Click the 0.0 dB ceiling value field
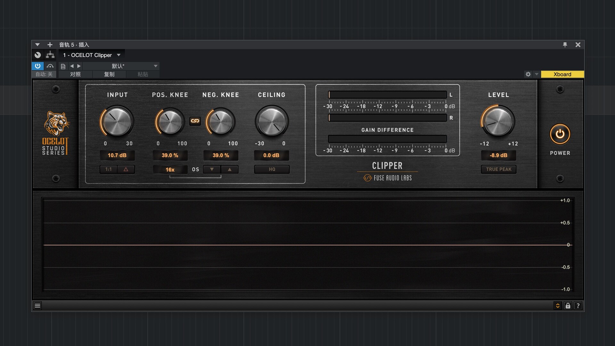 pos(272,155)
